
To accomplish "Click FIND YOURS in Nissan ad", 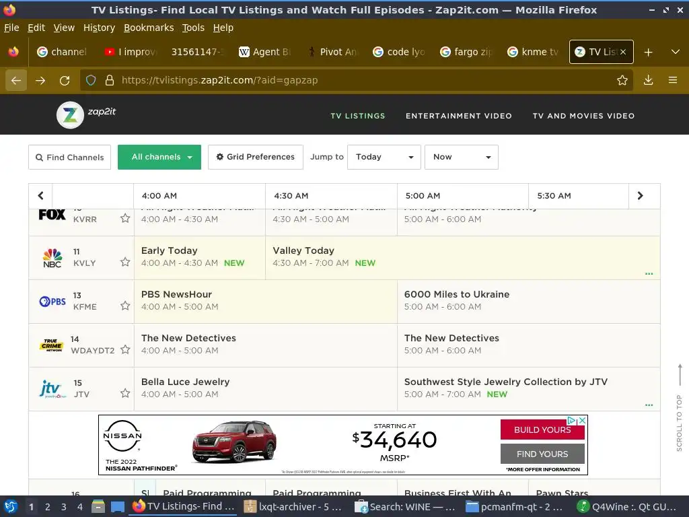I will (x=543, y=454).
